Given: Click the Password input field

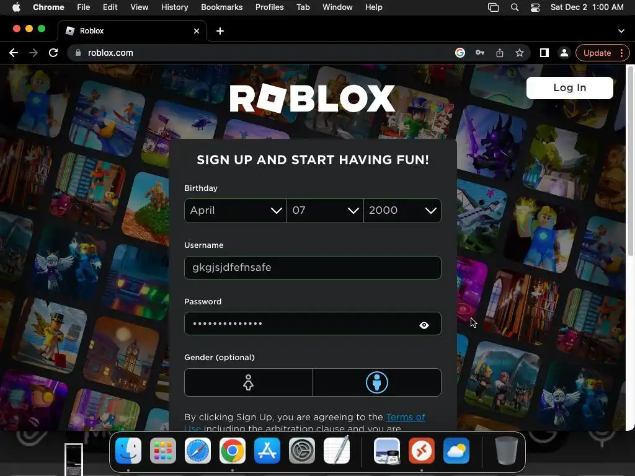Looking at the screenshot, I should (313, 324).
